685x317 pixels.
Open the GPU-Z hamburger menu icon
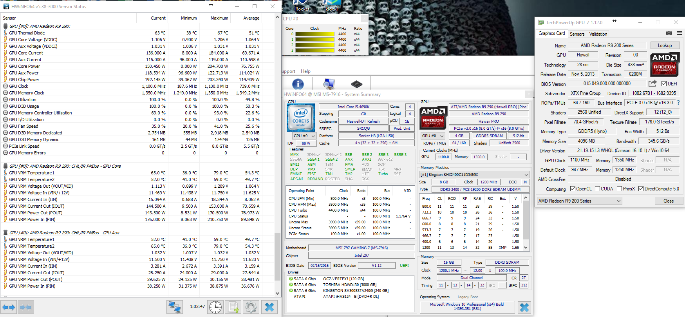(680, 33)
